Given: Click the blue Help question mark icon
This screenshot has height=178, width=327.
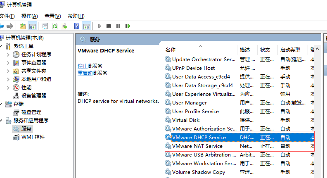Looking at the screenshot, I should (x=77, y=26).
